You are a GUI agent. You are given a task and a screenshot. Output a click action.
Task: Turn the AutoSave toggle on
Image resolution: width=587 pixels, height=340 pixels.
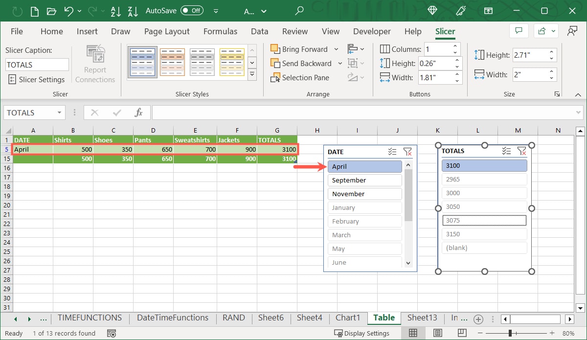tap(192, 10)
